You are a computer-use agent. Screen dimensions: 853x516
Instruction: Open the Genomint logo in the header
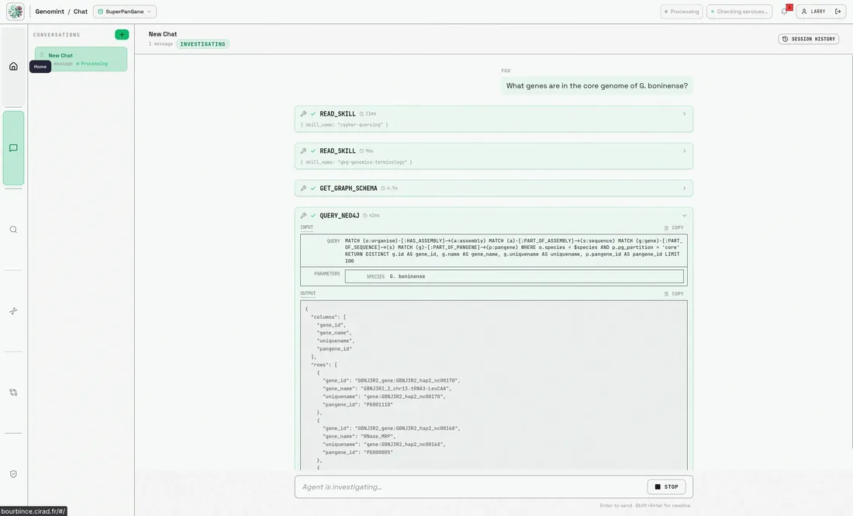[16, 11]
